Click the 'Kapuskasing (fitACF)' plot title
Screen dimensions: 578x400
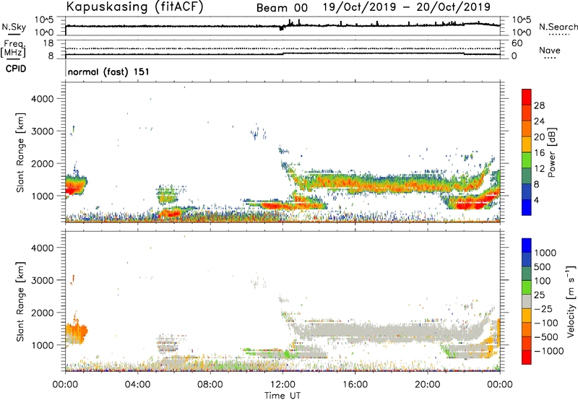[135, 7]
